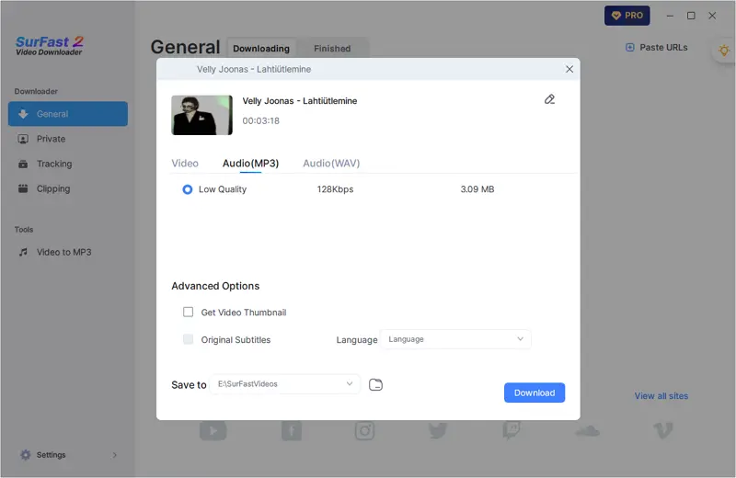Viewport: 736px width, 478px height.
Task: Click the Twitch site icon
Action: pyautogui.click(x=512, y=429)
